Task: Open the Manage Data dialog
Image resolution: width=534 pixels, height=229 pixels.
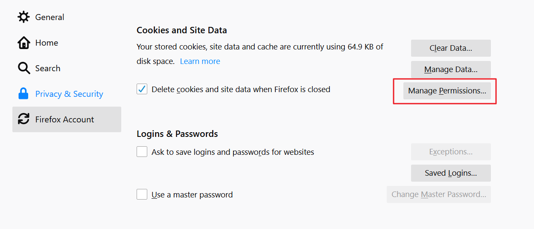Action: tap(451, 70)
